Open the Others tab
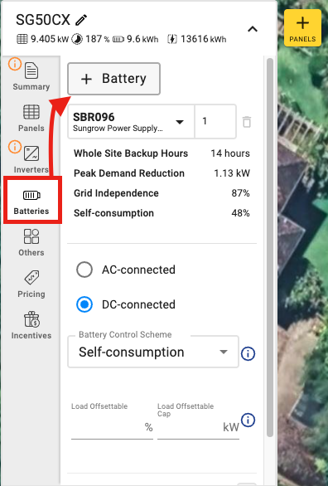 pyautogui.click(x=31, y=242)
